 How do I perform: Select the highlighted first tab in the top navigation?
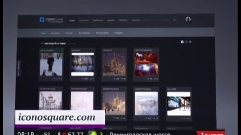pos(72,20)
